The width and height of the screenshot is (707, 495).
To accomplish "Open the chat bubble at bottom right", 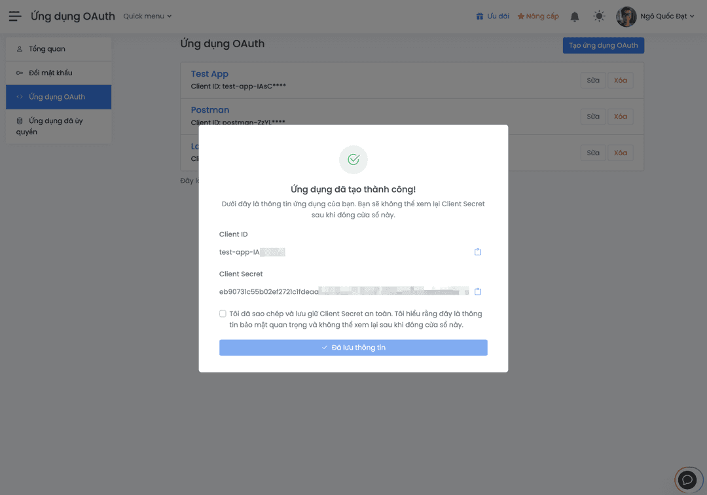I will click(x=688, y=479).
